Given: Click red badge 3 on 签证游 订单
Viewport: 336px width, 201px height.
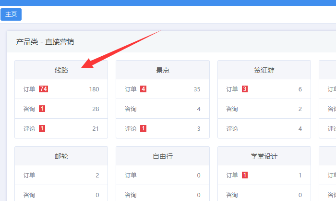Looking at the screenshot, I should 244,89.
